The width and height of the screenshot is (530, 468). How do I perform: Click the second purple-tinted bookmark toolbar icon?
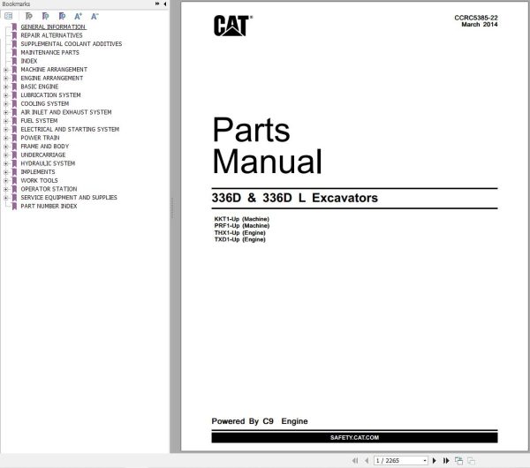tap(45, 16)
